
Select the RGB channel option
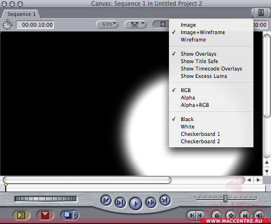(x=211, y=90)
